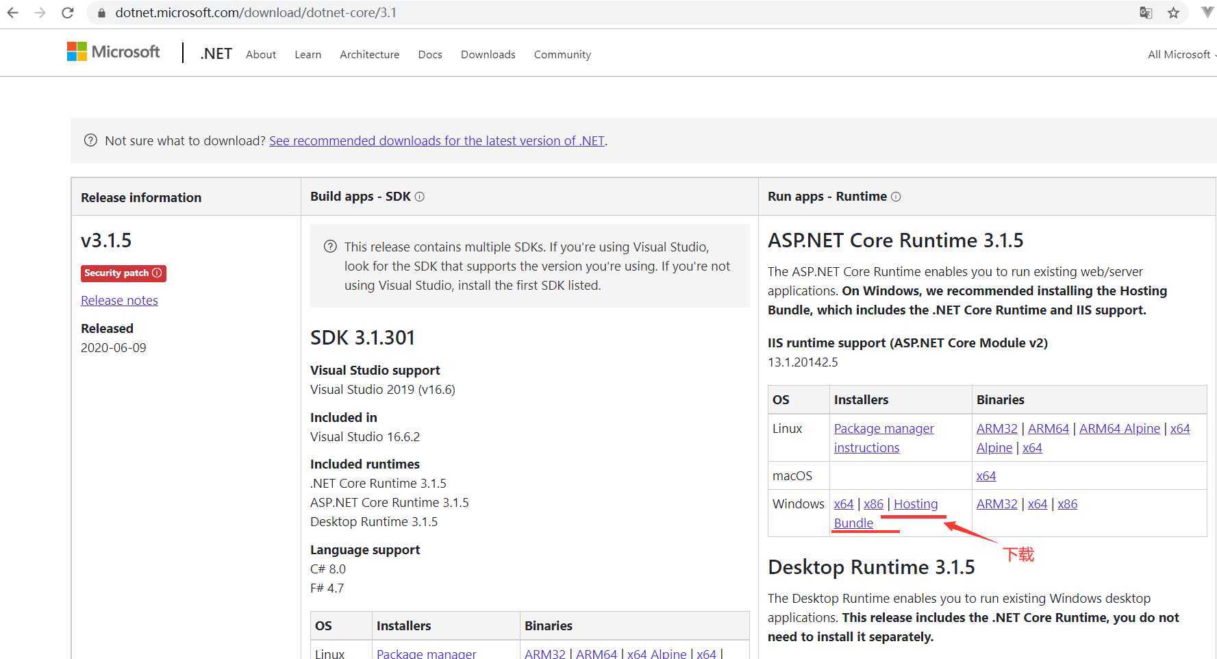The width and height of the screenshot is (1217, 659).
Task: Download Linux ARM64 ASP.NET runtime binary
Action: [1048, 428]
